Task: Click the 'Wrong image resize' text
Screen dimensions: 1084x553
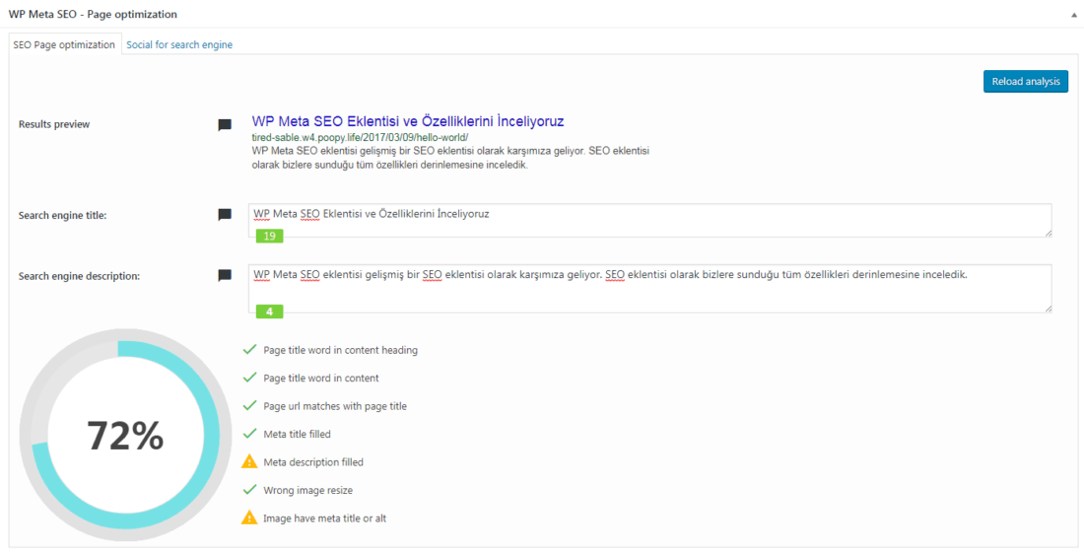Action: (308, 490)
